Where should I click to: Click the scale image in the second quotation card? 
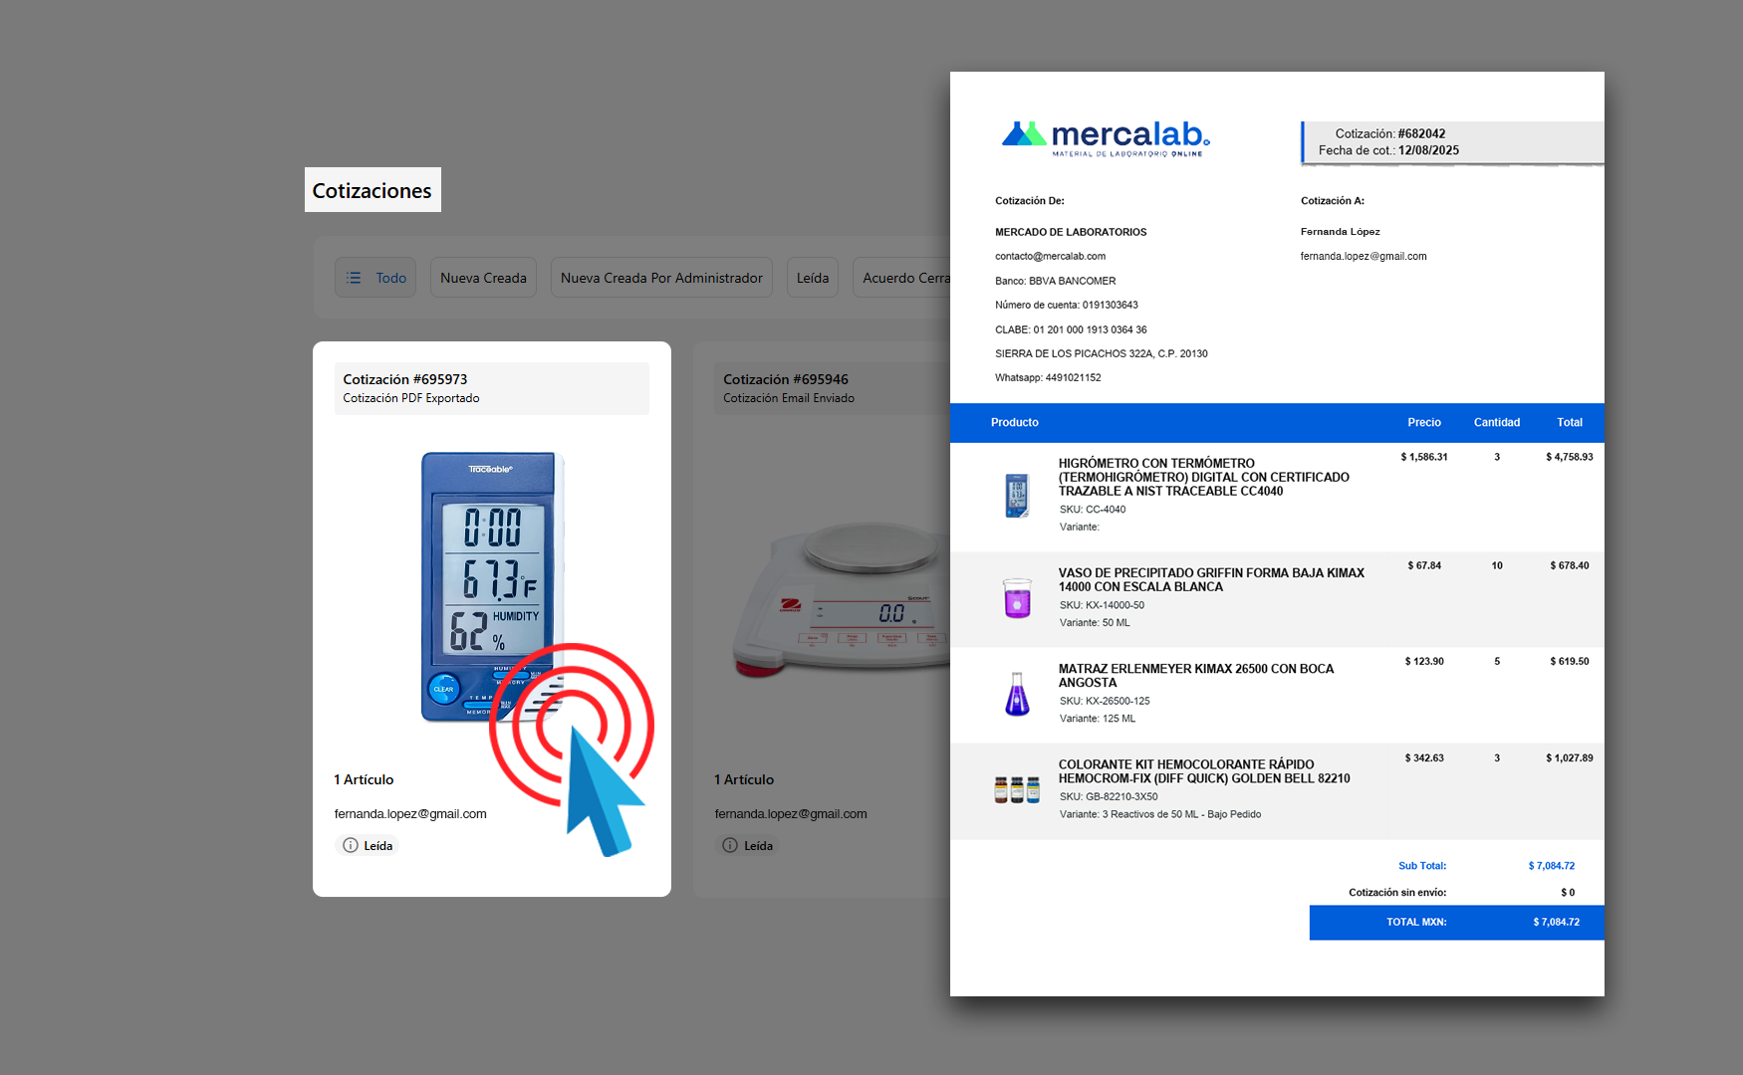click(847, 597)
